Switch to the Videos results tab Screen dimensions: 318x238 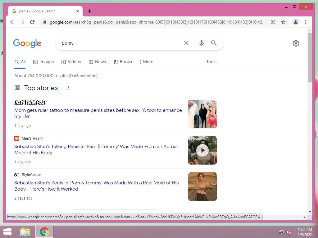click(71, 62)
